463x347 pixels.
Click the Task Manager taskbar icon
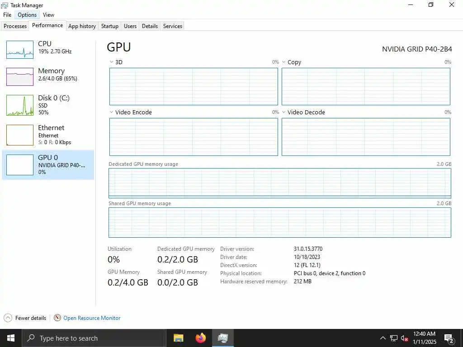point(223,338)
